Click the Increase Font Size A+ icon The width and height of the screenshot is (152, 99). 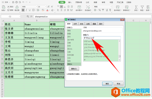coord(49,7)
